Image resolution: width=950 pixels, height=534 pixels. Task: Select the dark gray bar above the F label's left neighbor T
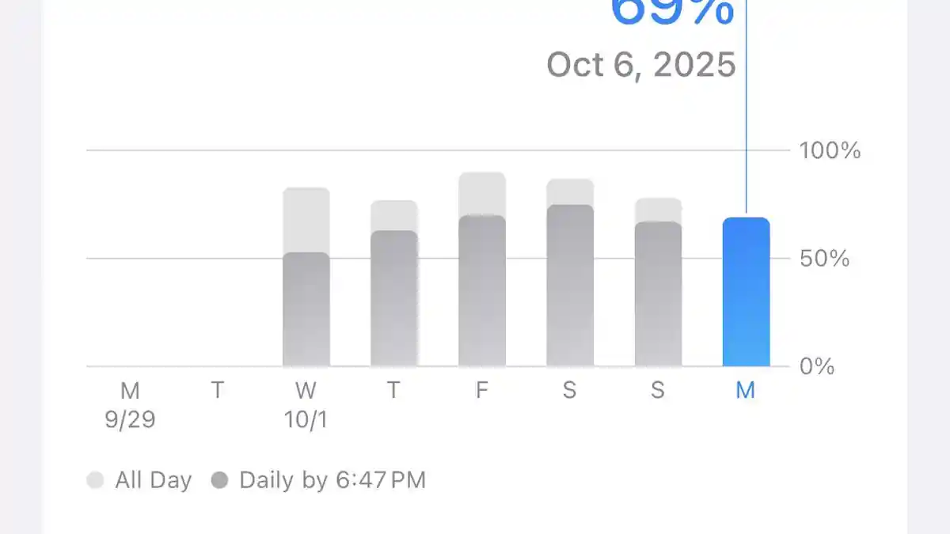point(394,299)
